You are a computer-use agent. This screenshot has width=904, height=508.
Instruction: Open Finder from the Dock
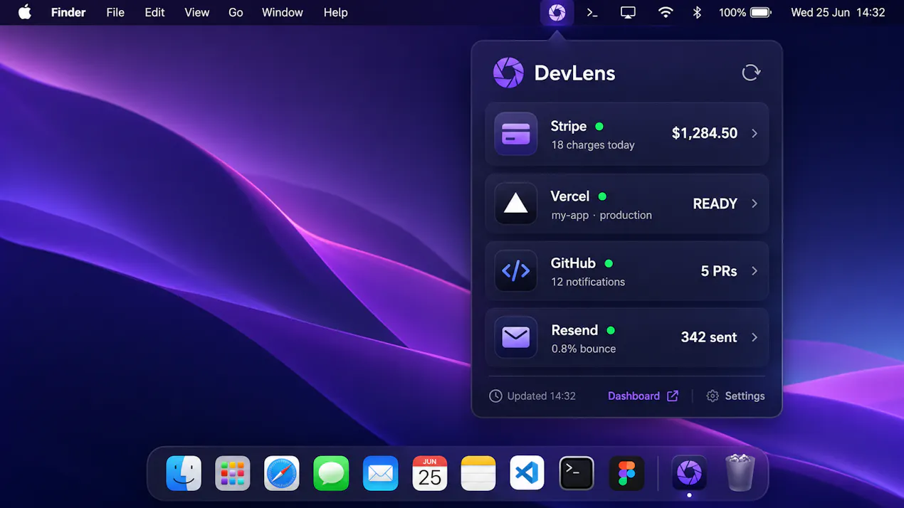(x=184, y=473)
